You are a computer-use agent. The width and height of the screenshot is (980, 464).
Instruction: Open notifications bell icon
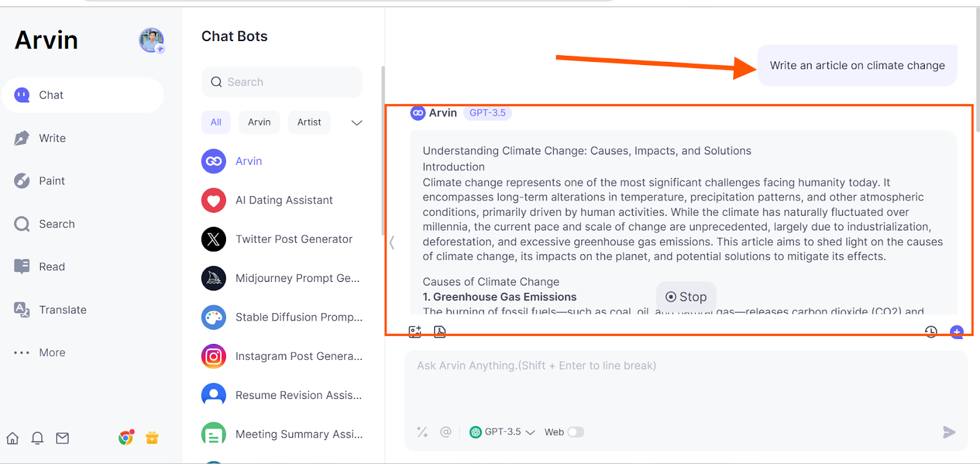(x=37, y=438)
